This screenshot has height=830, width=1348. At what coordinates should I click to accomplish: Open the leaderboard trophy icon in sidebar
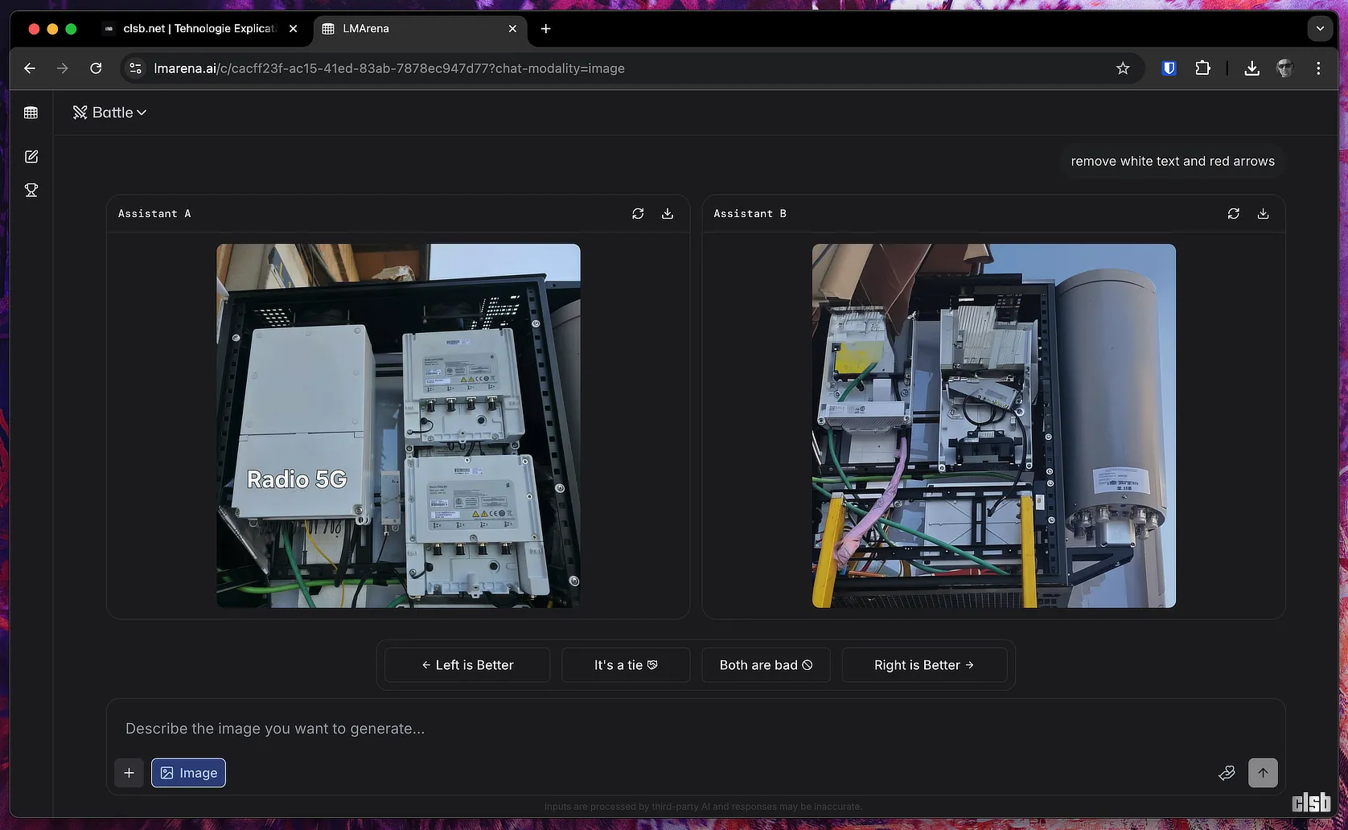pyautogui.click(x=31, y=191)
